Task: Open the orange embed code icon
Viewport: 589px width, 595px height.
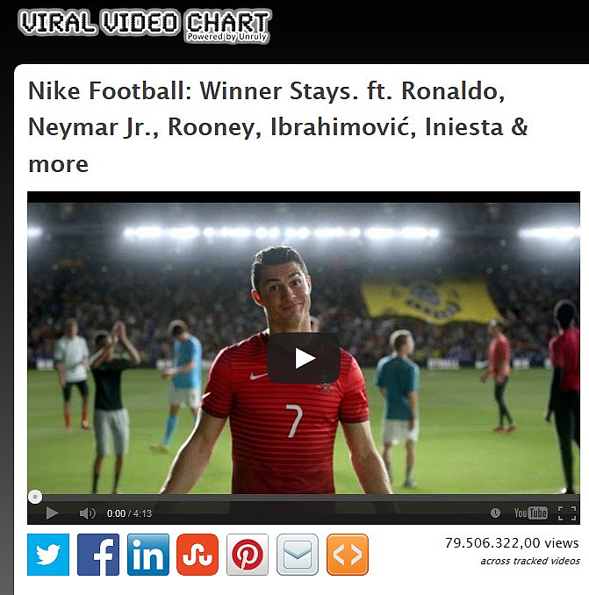Action: click(348, 555)
